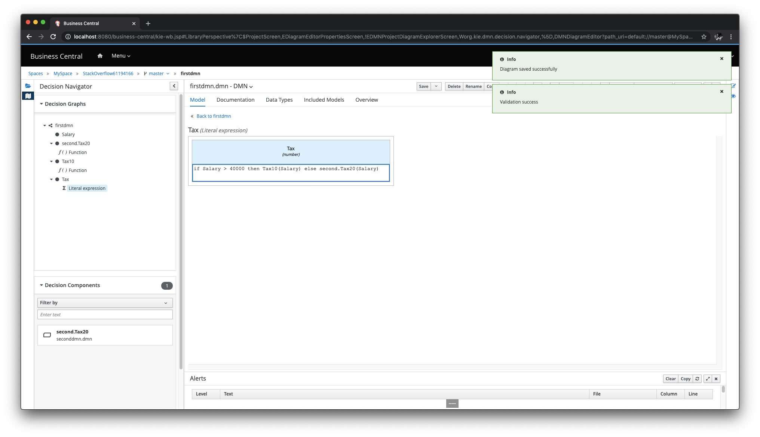Image resolution: width=760 pixels, height=437 pixels.
Task: Switch to the Included Models tab
Action: [x=324, y=100]
